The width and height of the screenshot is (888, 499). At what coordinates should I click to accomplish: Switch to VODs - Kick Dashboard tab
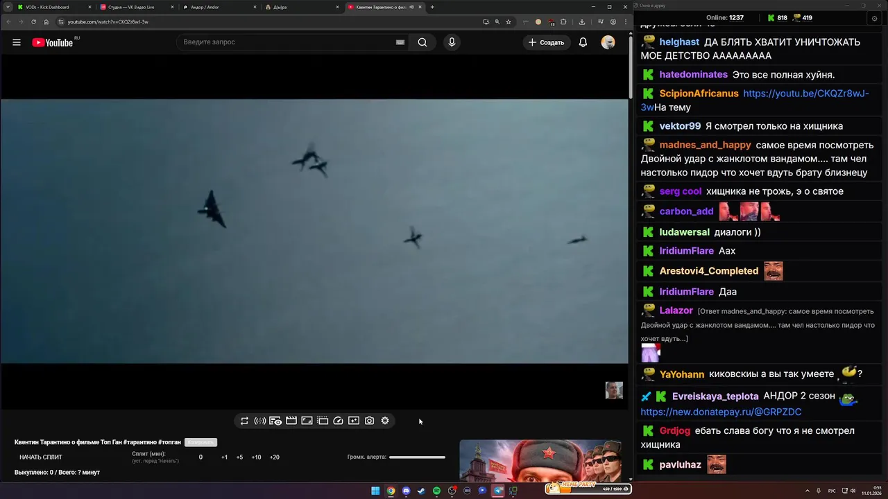point(53,7)
